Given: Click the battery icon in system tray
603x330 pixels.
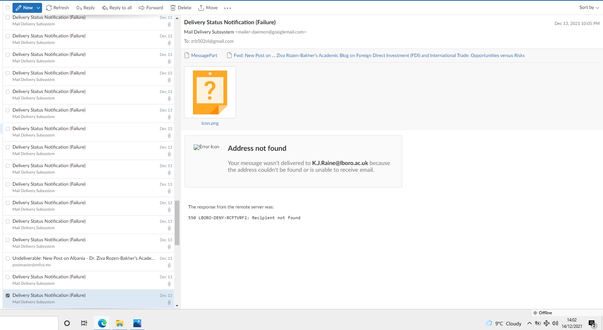Looking at the screenshot, I should 538,323.
